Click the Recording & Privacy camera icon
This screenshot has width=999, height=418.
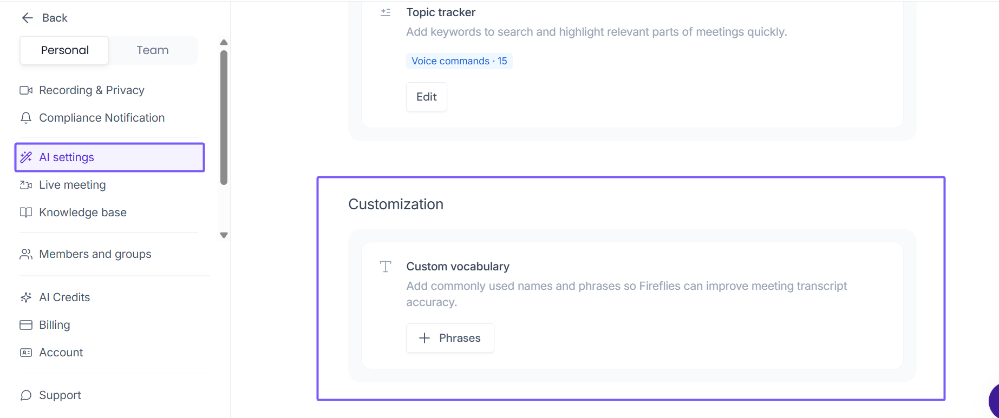tap(26, 90)
